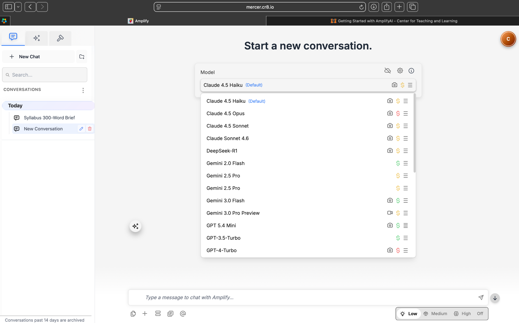The width and height of the screenshot is (519, 323).
Task: Pick DeepSeek-R1 model
Action: (307, 151)
